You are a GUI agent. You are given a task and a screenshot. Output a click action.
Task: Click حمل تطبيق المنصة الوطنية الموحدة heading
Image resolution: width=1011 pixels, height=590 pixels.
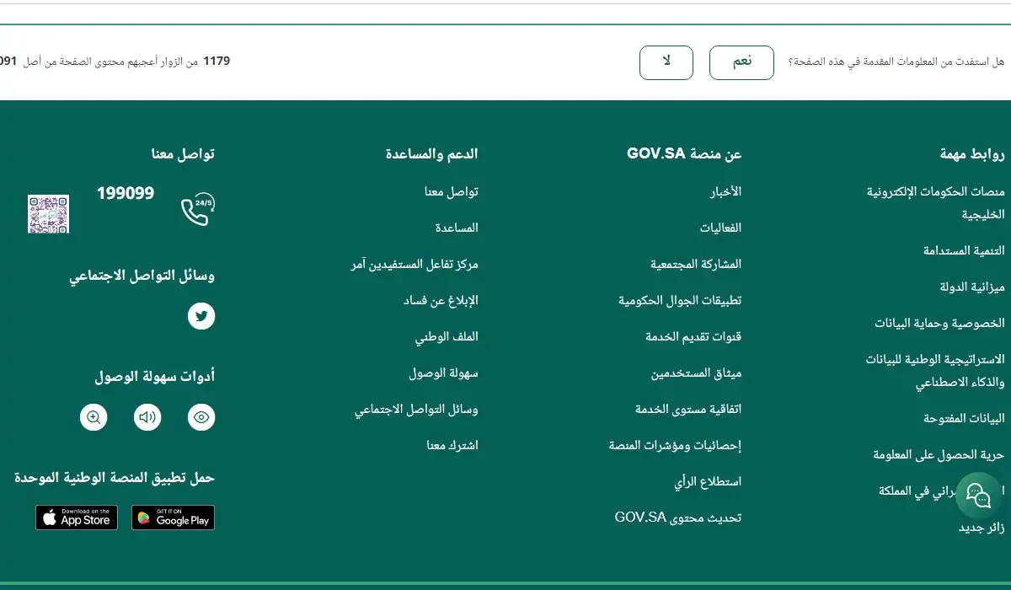(x=115, y=477)
